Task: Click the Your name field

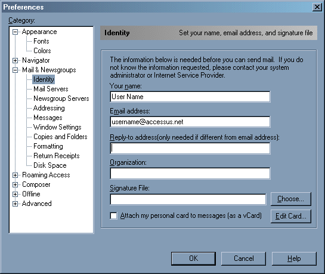Action: pyautogui.click(x=190, y=97)
